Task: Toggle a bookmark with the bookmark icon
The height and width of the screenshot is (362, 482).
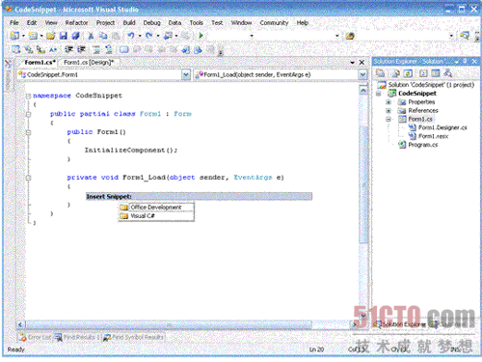Action: (x=124, y=49)
